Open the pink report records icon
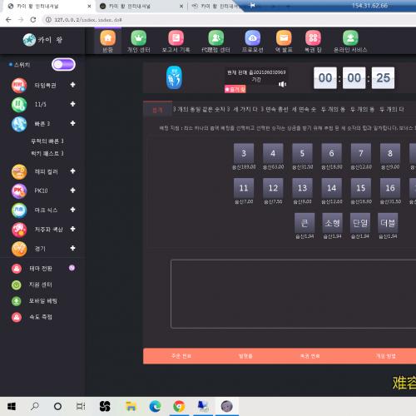The image size is (416, 416). 176,38
